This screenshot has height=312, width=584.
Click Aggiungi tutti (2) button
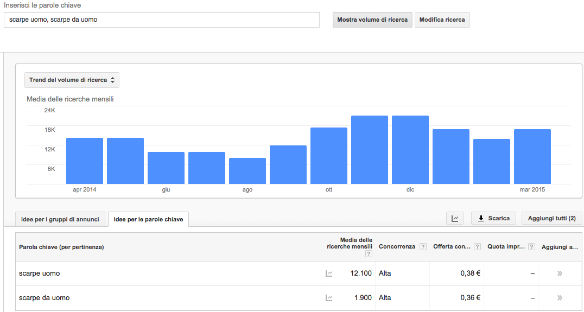(551, 218)
